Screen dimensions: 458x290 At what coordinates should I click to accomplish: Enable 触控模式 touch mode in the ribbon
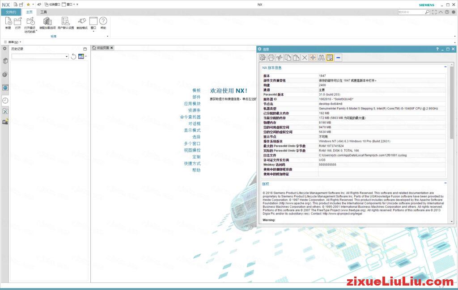(x=82, y=21)
